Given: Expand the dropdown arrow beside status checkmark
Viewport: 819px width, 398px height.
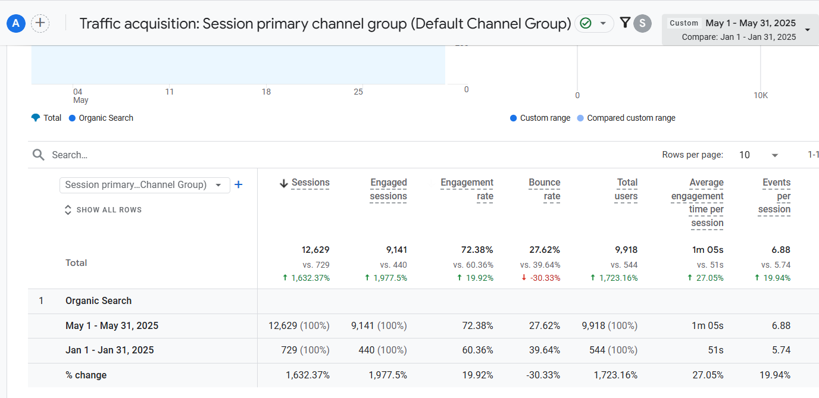Looking at the screenshot, I should click(602, 23).
